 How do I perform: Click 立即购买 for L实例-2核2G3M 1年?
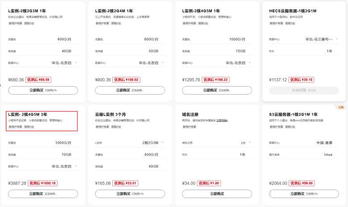(x=43, y=90)
